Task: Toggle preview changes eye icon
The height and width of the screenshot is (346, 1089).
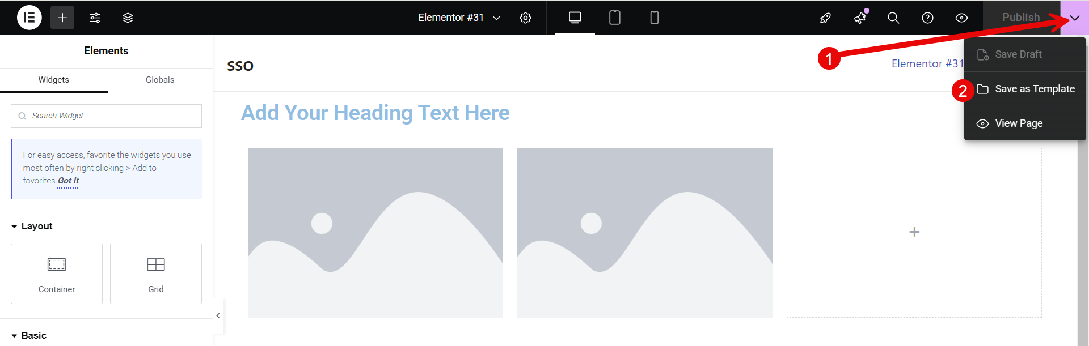Action: coord(961,18)
